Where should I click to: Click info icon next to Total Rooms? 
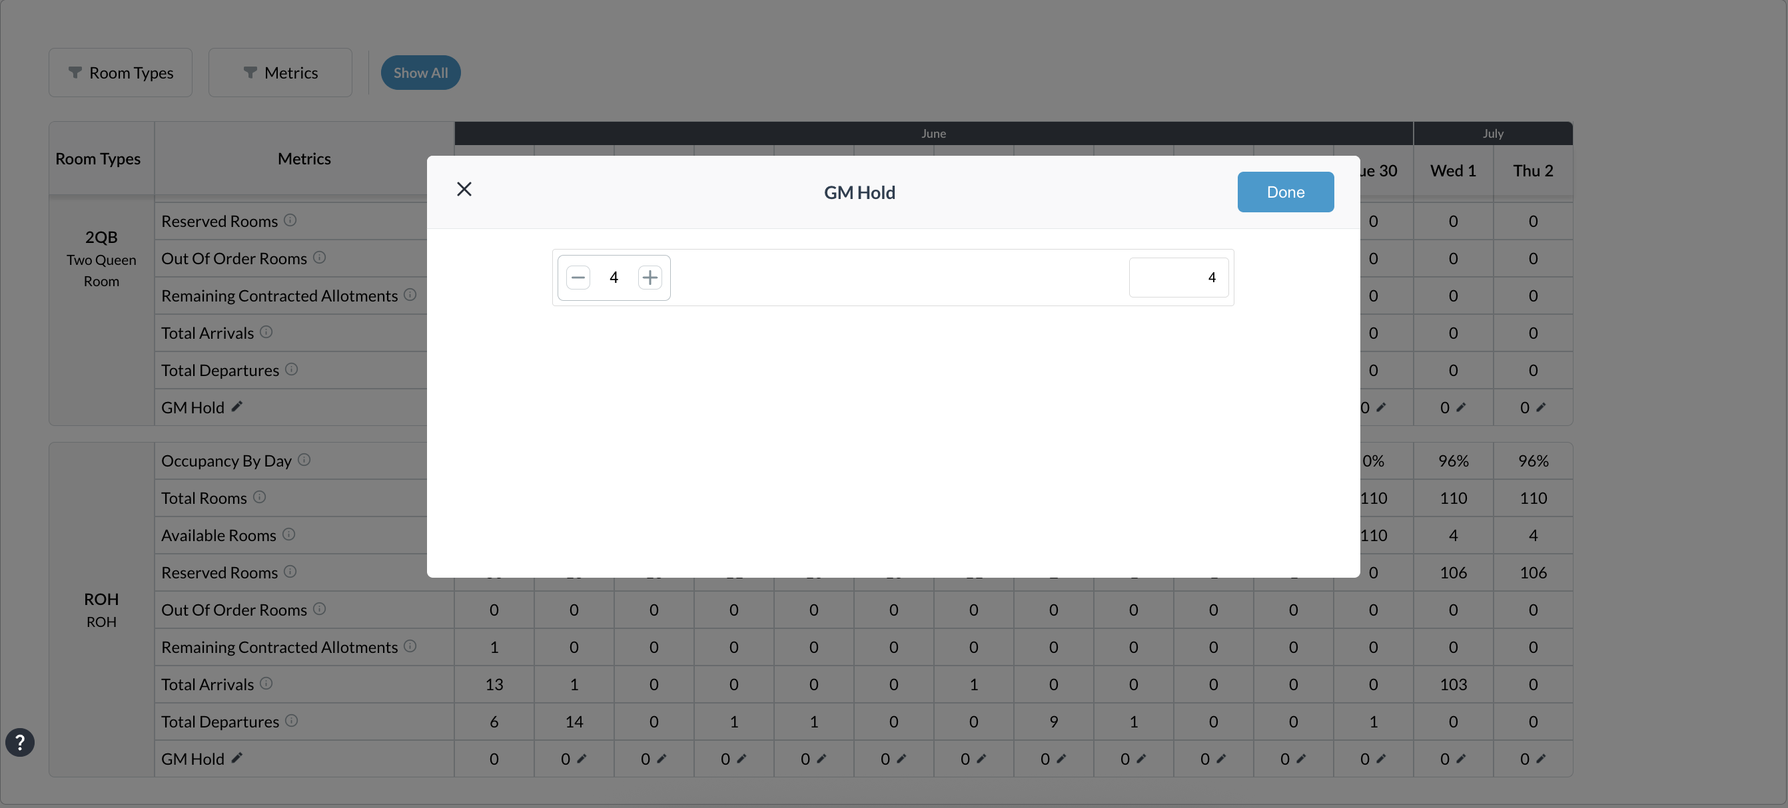pos(260,497)
